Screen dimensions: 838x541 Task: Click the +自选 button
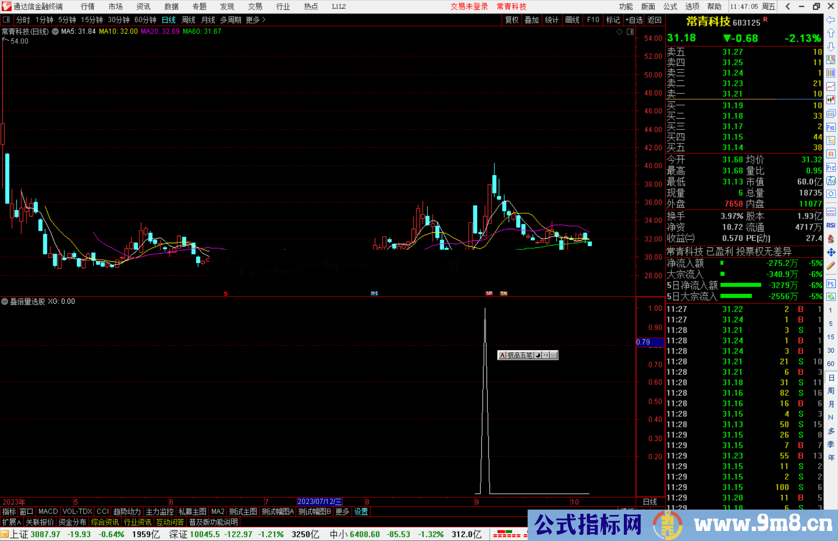coord(634,20)
